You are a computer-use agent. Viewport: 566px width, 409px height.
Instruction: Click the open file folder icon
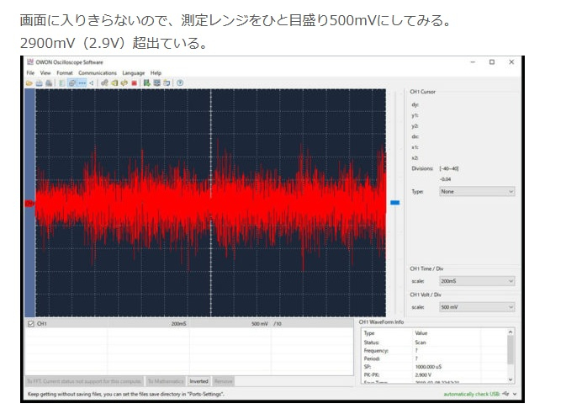(x=29, y=82)
